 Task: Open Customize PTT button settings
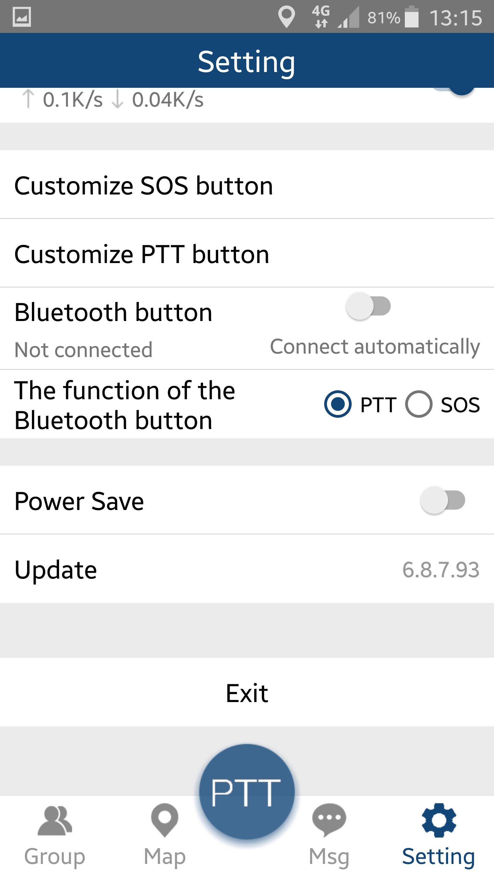pyautogui.click(x=247, y=253)
